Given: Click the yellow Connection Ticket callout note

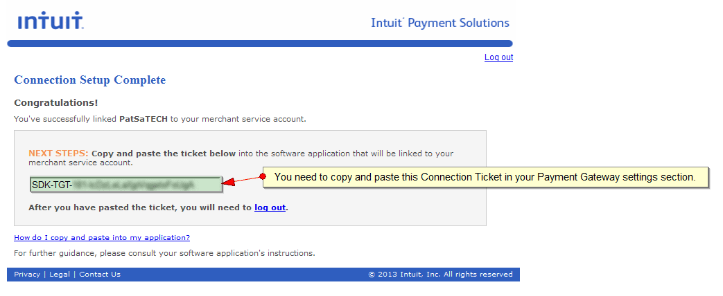Looking at the screenshot, I should coord(485,177).
